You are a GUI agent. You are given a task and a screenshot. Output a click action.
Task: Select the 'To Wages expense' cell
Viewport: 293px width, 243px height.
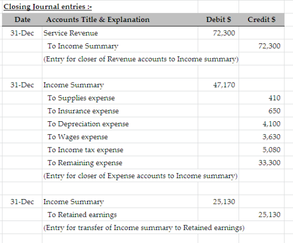[77, 137]
